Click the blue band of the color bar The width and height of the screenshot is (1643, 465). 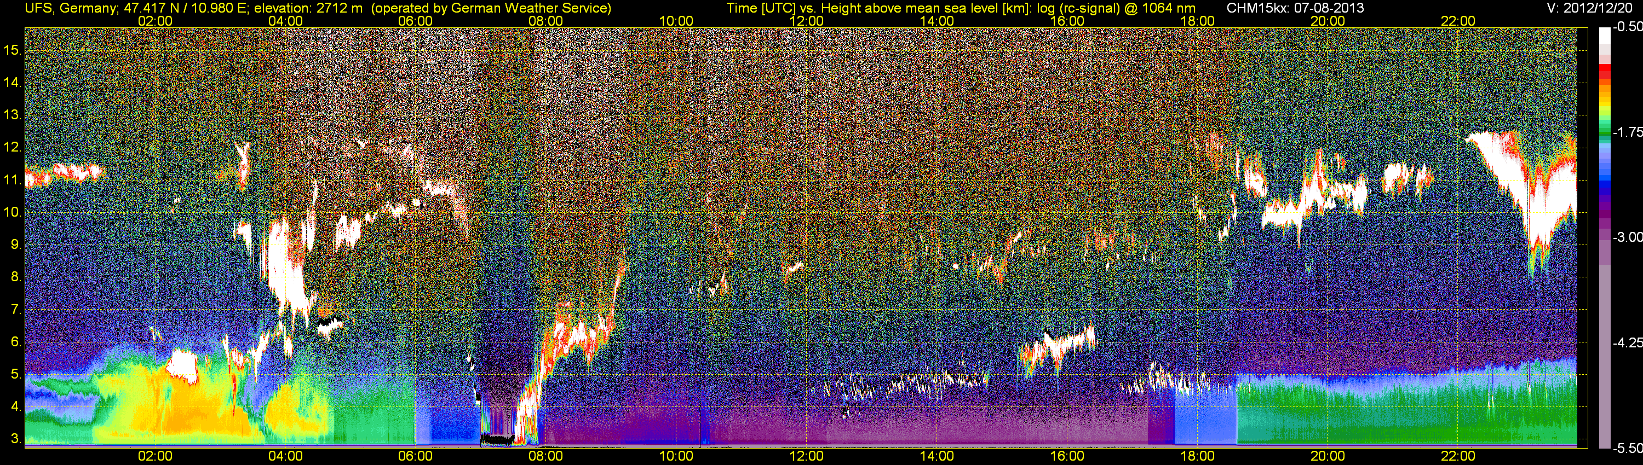coord(1605,182)
